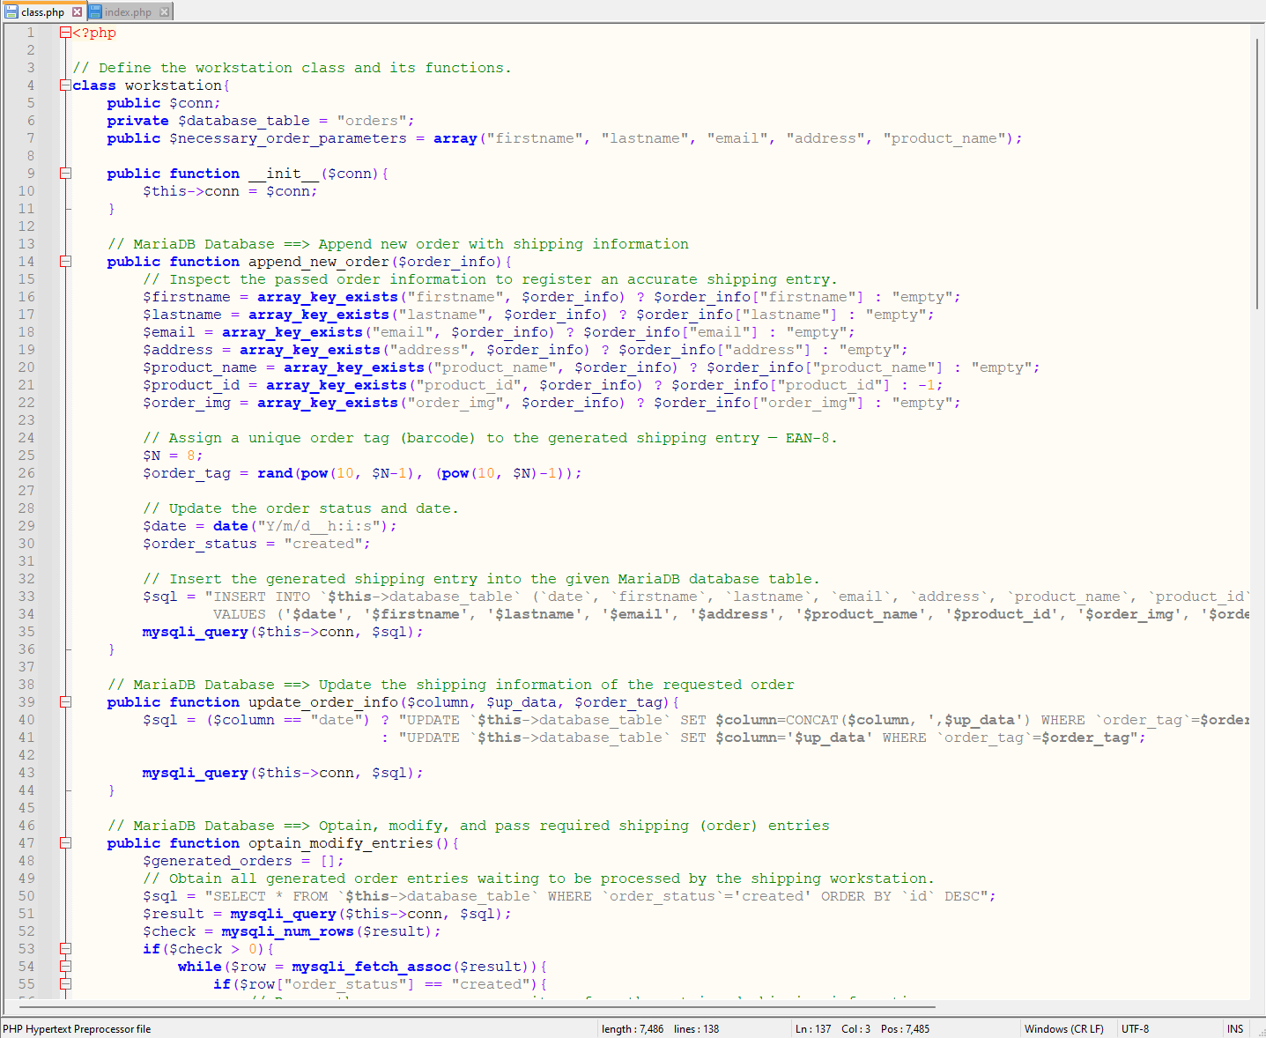
Task: Collapse the class workstation fold on line 4
Action: coord(65,85)
